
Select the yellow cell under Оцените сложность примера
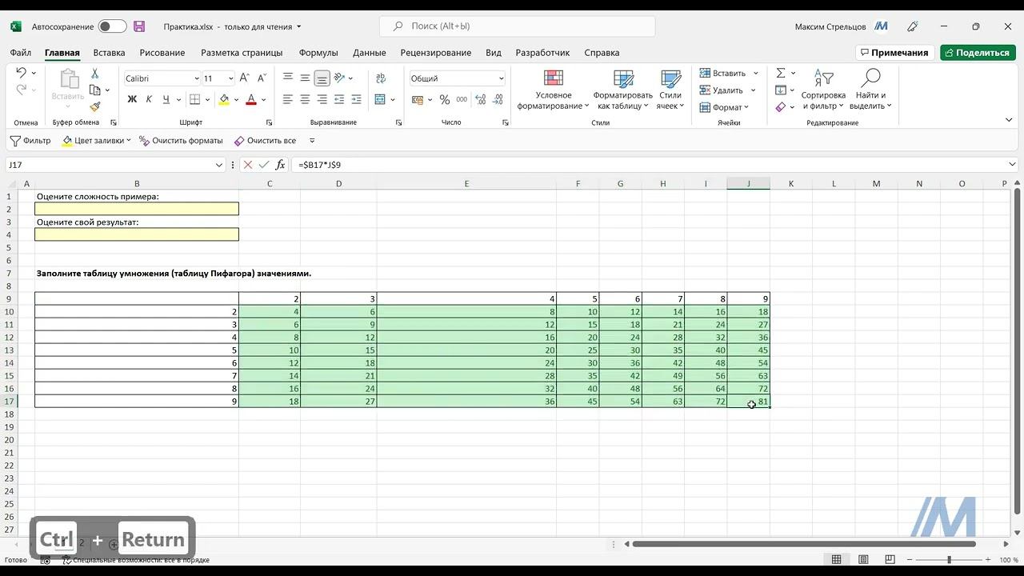click(x=137, y=209)
